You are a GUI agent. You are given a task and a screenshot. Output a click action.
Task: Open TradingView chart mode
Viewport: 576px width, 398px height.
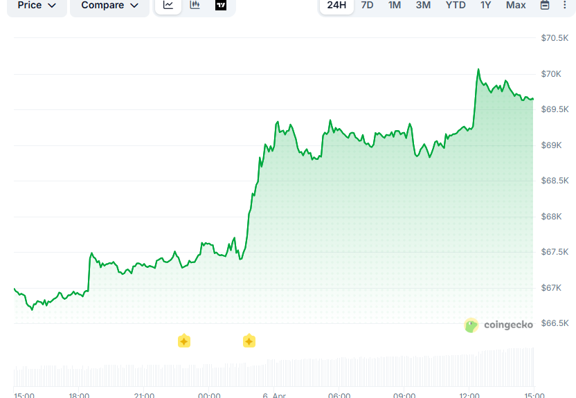221,6
